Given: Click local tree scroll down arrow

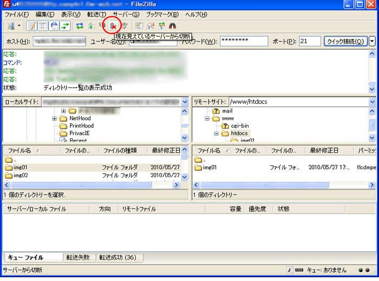Looking at the screenshot, I should tap(185, 138).
